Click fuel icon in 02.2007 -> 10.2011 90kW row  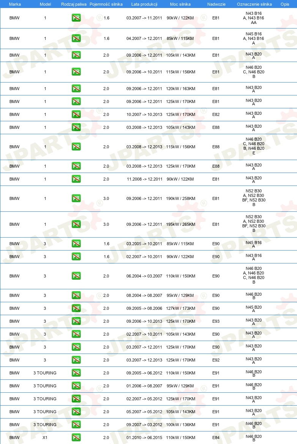76,257
